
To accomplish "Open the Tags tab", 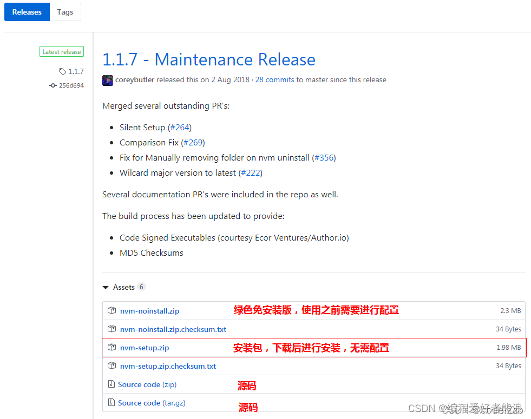I will click(65, 12).
